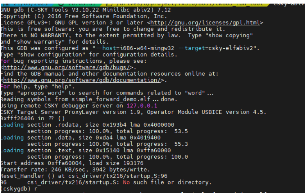Click the Loading word for the .data section
Viewport: 305px width, 193px height.
pyautogui.click(x=12, y=137)
